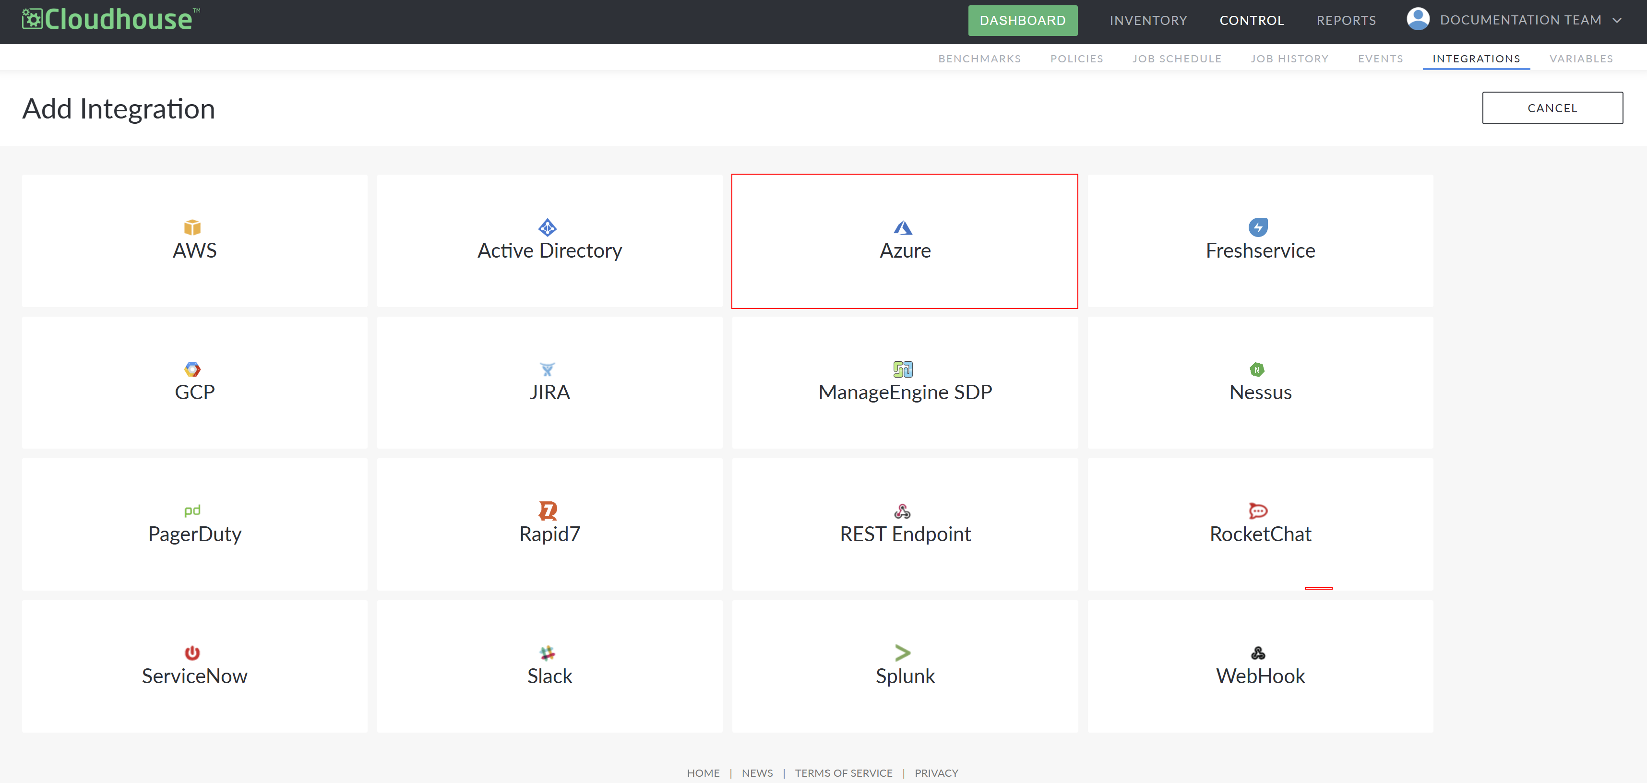Open the Events tab

pyautogui.click(x=1380, y=59)
